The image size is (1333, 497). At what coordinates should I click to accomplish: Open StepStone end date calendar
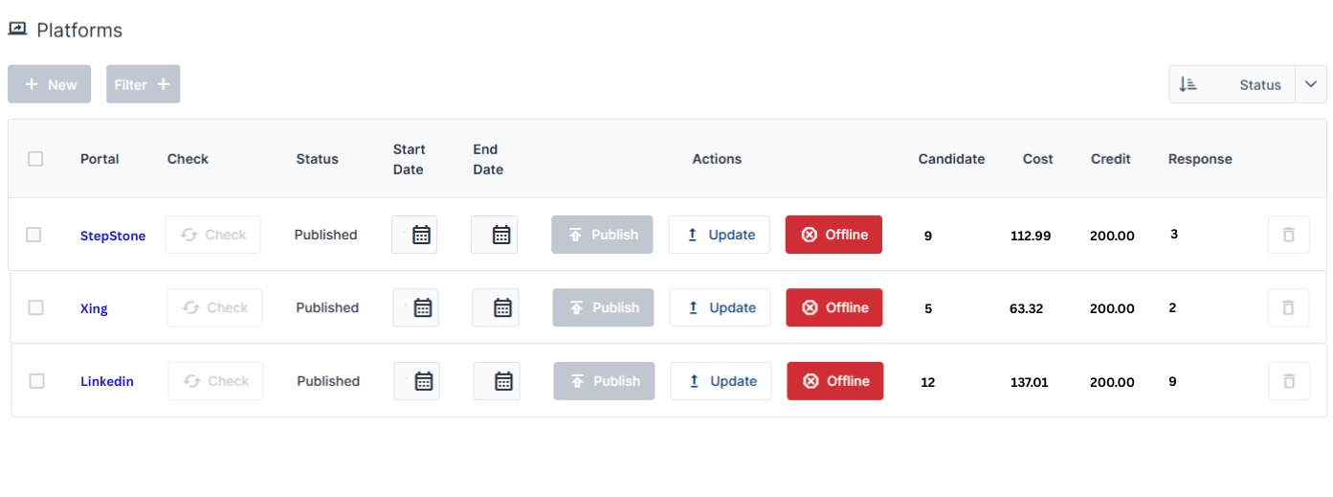pyautogui.click(x=494, y=235)
